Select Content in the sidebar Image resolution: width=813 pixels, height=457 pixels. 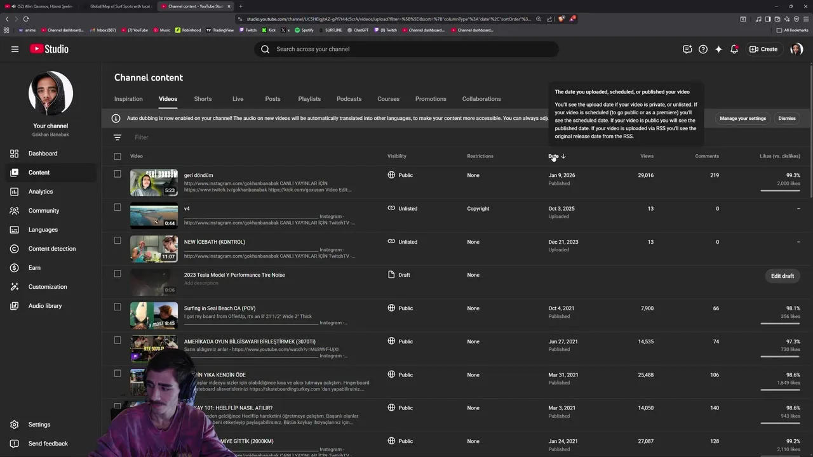pyautogui.click(x=51, y=173)
